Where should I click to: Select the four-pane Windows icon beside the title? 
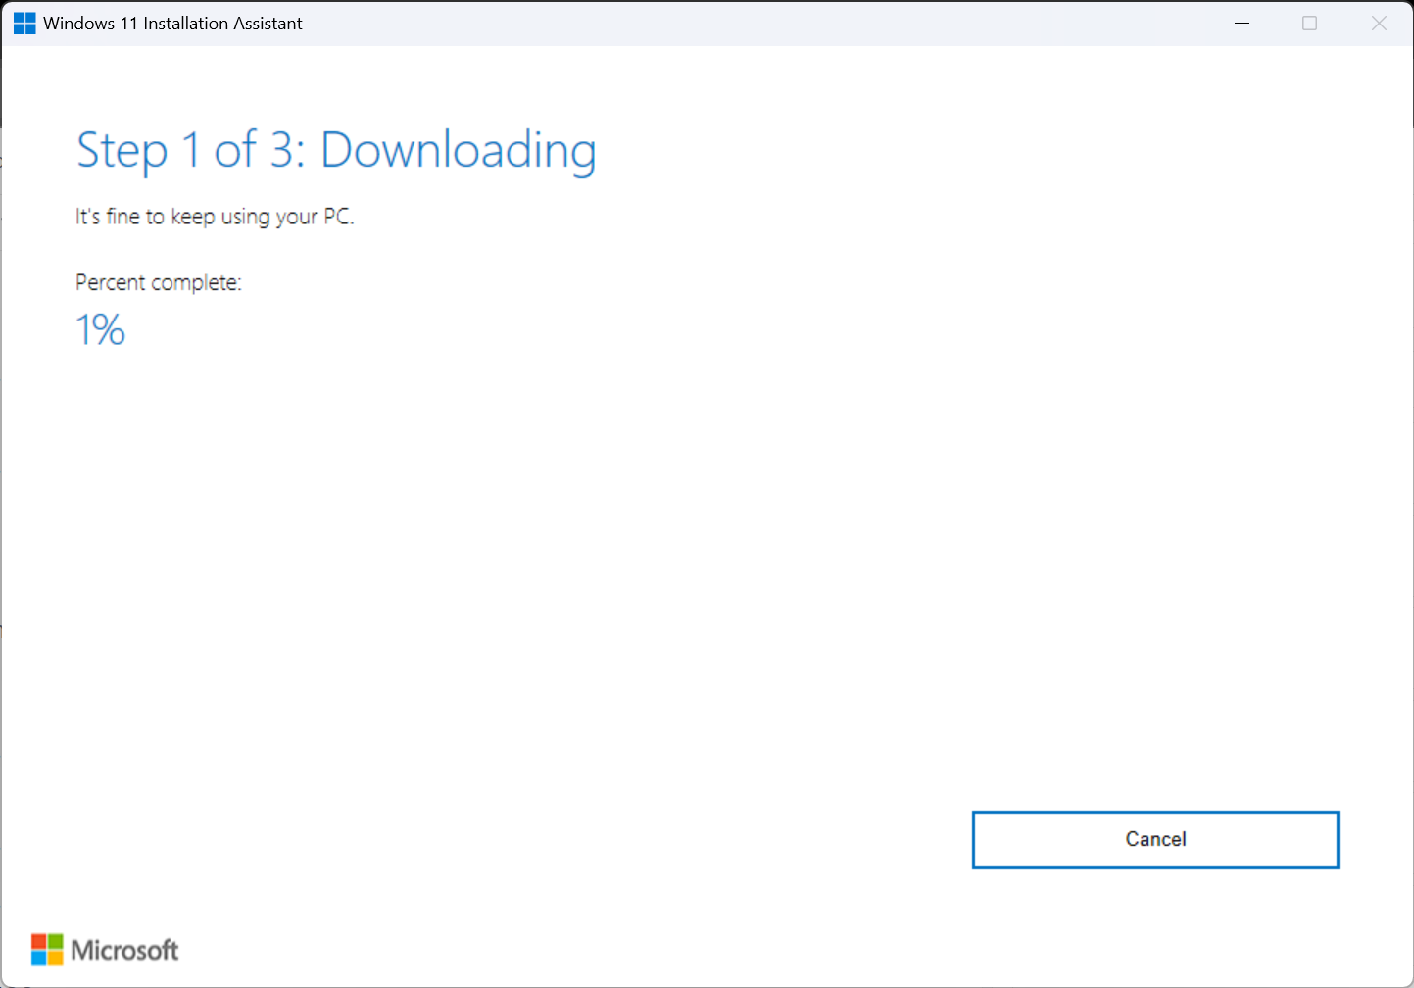(23, 23)
